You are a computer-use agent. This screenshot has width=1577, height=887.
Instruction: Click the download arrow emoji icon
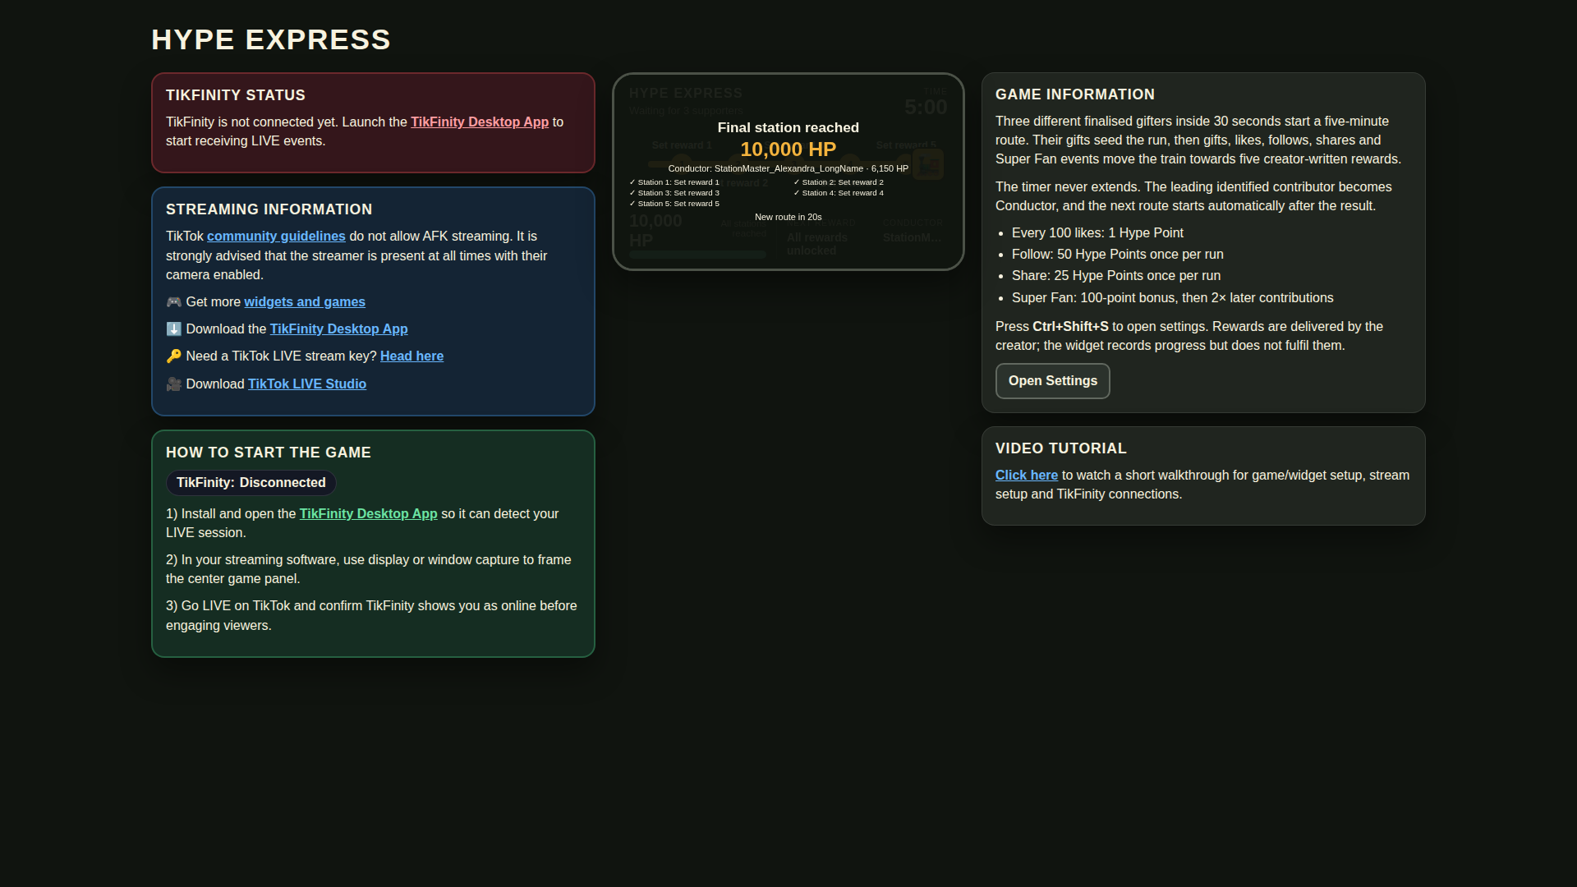(173, 329)
